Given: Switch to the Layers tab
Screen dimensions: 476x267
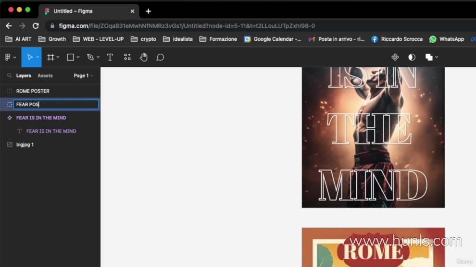Looking at the screenshot, I should [24, 75].
